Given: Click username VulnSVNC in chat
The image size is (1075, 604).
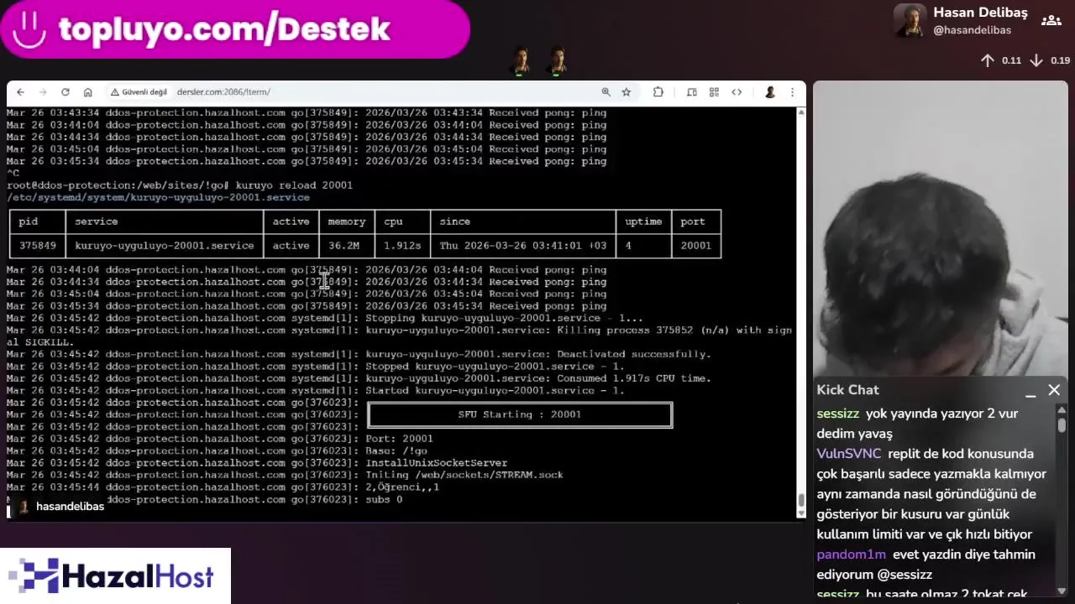Looking at the screenshot, I should [848, 454].
